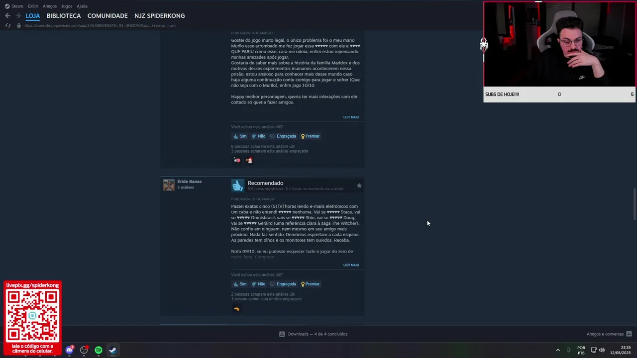The height and width of the screenshot is (358, 637).
Task: Open the Jogos menu
Action: tap(67, 6)
